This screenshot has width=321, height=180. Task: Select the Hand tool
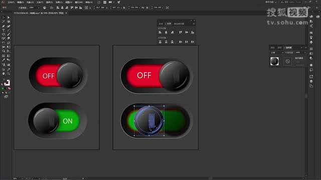click(4, 73)
